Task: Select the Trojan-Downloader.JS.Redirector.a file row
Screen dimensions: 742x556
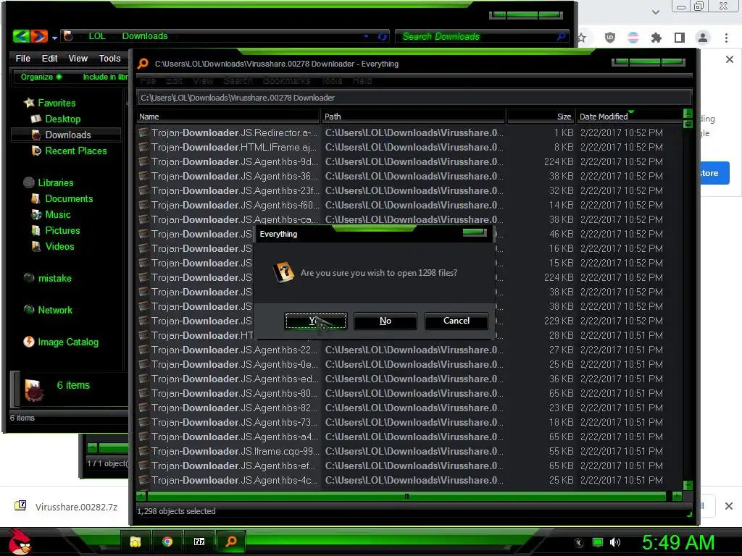Action: tap(409, 133)
